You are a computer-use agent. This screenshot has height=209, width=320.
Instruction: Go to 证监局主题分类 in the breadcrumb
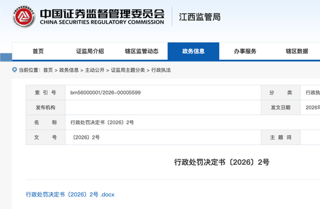(x=128, y=70)
